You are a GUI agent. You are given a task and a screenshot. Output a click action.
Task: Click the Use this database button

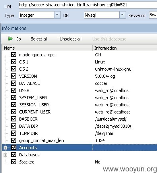tap(109, 39)
